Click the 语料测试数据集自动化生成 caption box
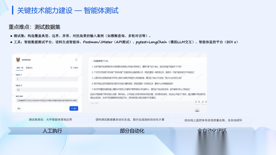The width and height of the screenshot is (276, 155). point(130,120)
